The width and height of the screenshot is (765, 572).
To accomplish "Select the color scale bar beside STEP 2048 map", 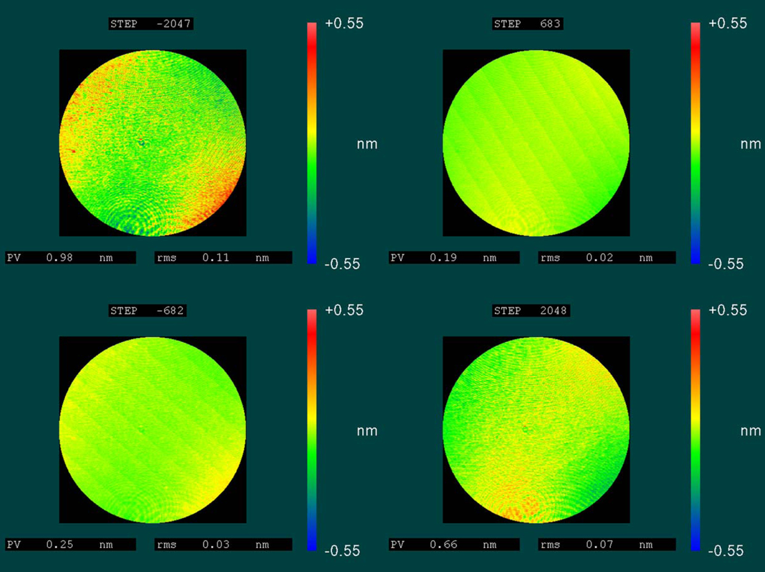I will 696,429.
